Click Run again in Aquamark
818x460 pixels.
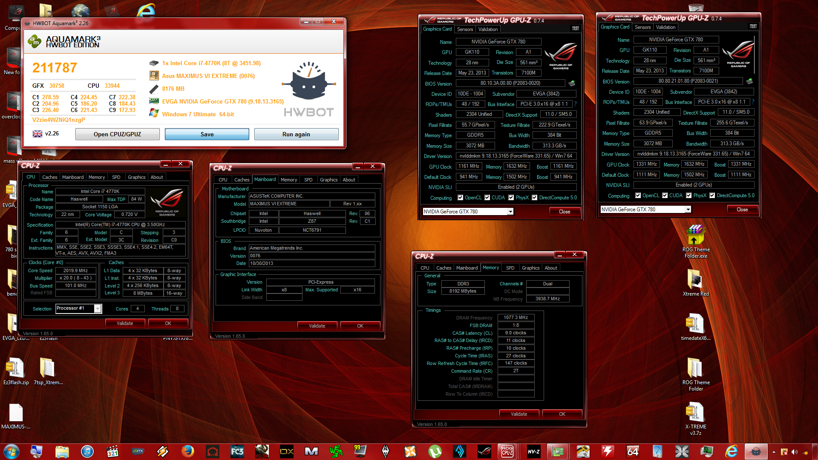pos(296,134)
